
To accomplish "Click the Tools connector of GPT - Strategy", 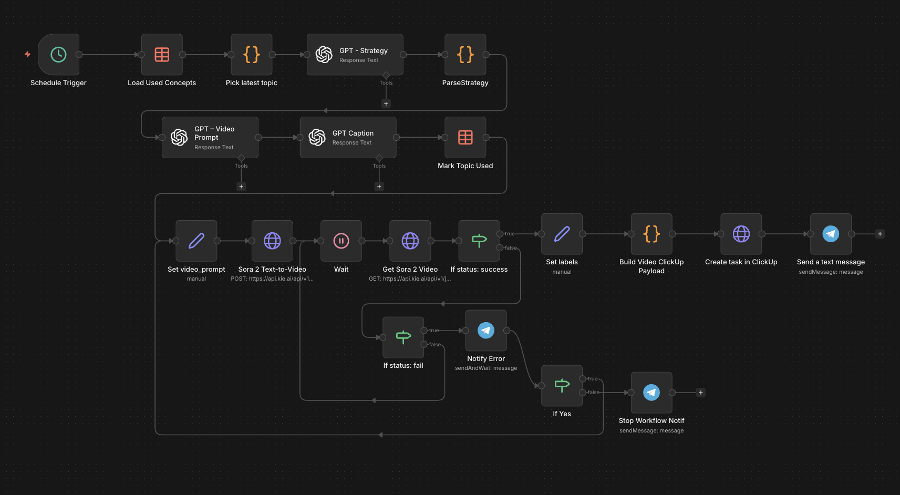I will tap(386, 75).
